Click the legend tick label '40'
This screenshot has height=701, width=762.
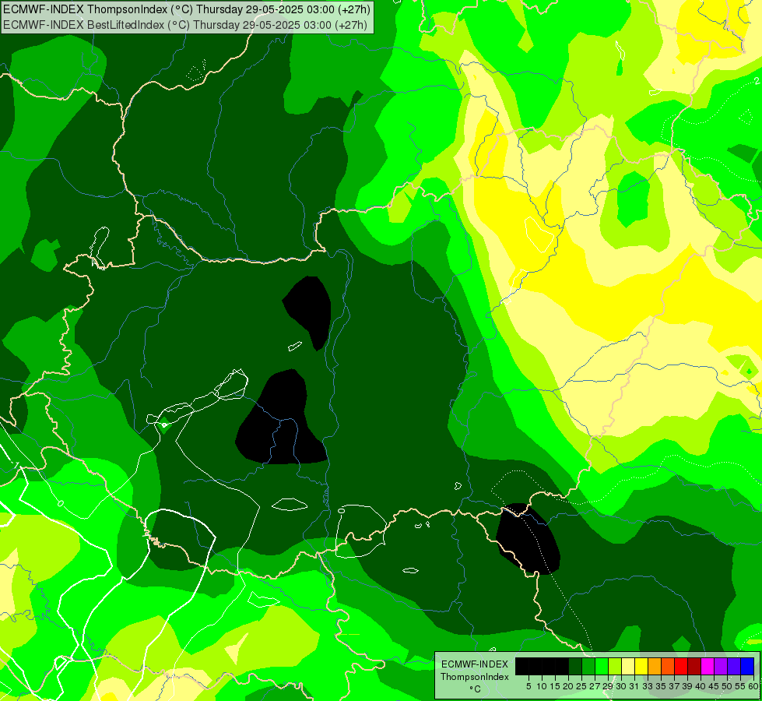coord(701,686)
